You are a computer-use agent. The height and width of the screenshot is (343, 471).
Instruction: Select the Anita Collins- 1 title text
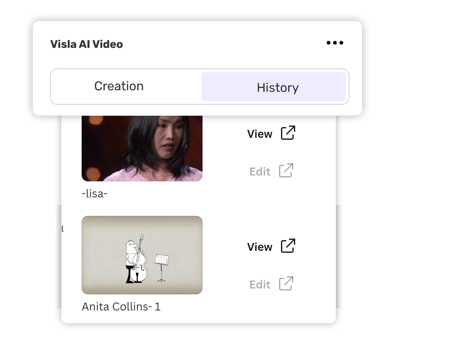point(121,307)
